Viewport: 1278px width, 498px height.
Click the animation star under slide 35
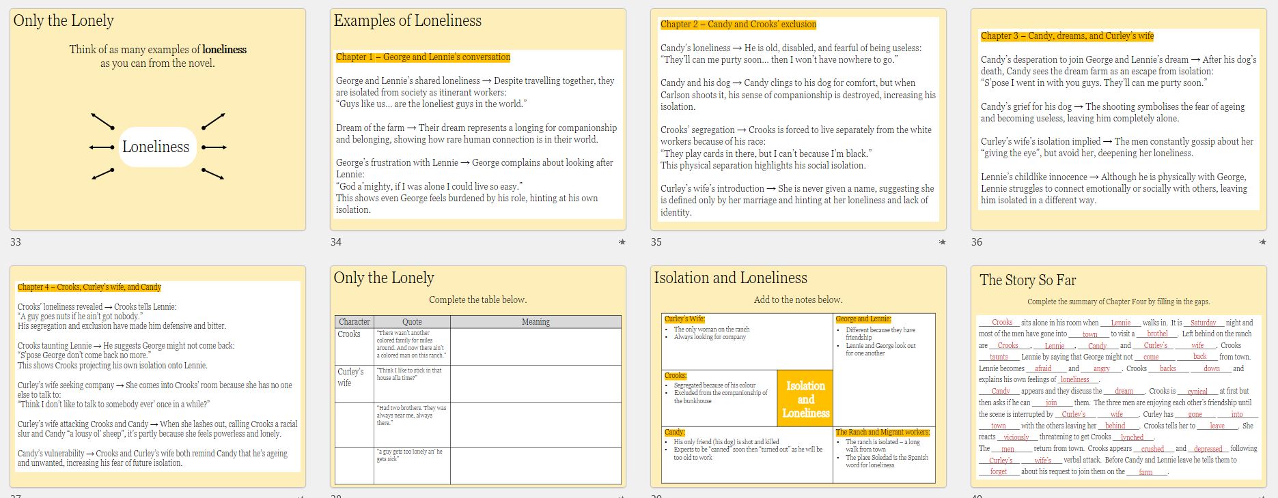943,242
